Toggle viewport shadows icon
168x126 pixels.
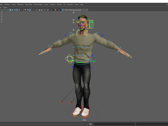(22, 10)
